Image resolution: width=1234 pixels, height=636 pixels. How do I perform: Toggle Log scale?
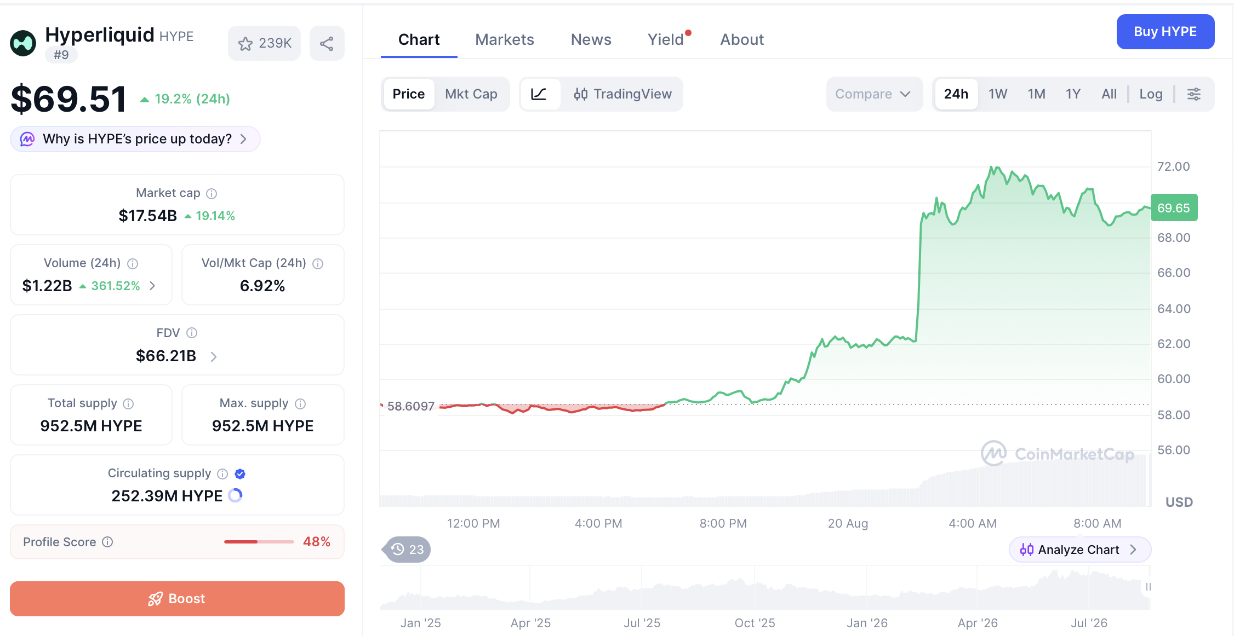[1151, 94]
